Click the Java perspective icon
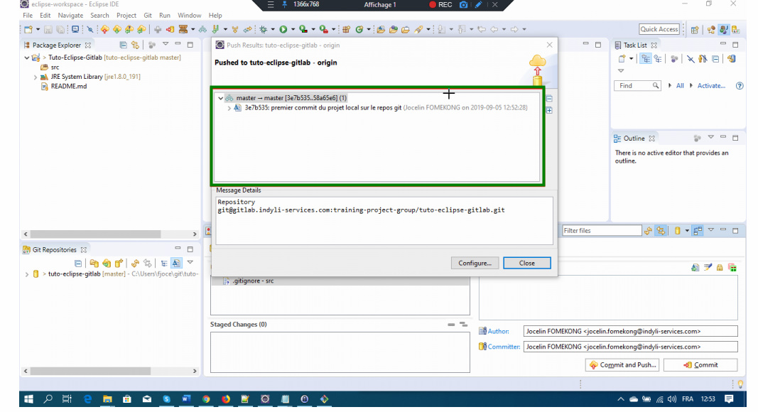The image size is (758, 412). pyautogui.click(x=724, y=30)
